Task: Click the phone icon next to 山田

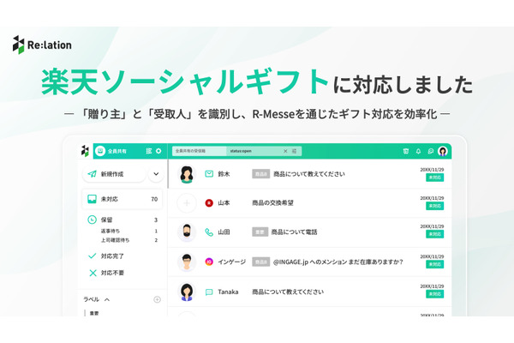Action: pos(209,232)
